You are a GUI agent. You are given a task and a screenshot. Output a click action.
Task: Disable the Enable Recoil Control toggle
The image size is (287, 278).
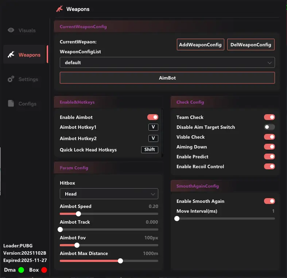tap(269, 166)
